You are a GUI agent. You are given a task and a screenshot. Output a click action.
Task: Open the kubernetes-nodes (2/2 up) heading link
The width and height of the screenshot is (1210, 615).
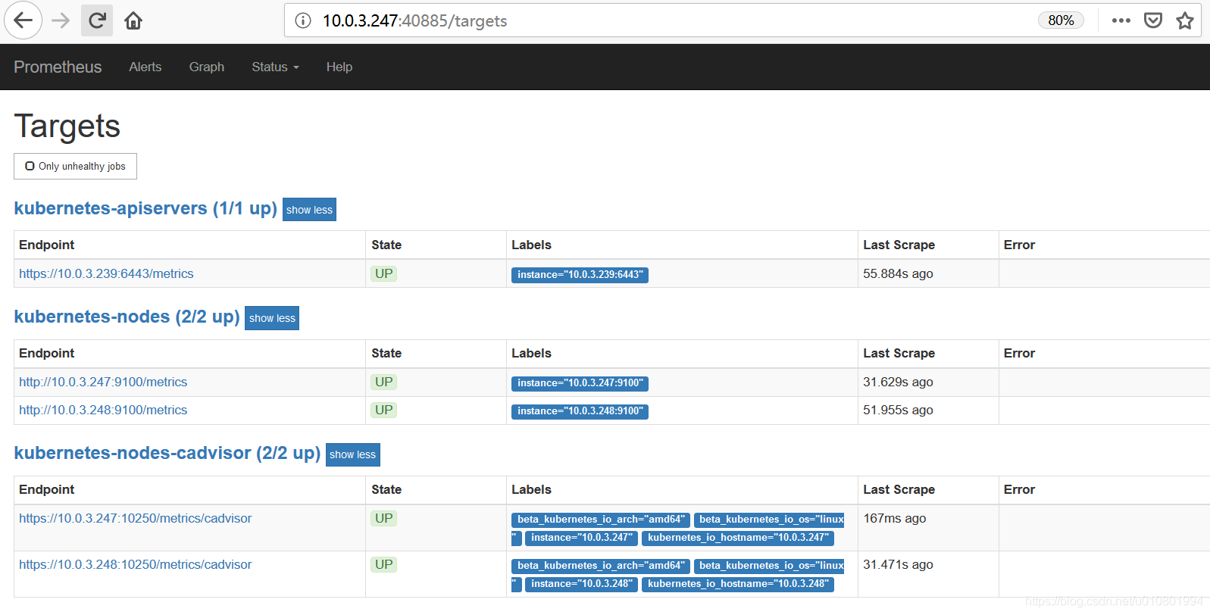127,317
